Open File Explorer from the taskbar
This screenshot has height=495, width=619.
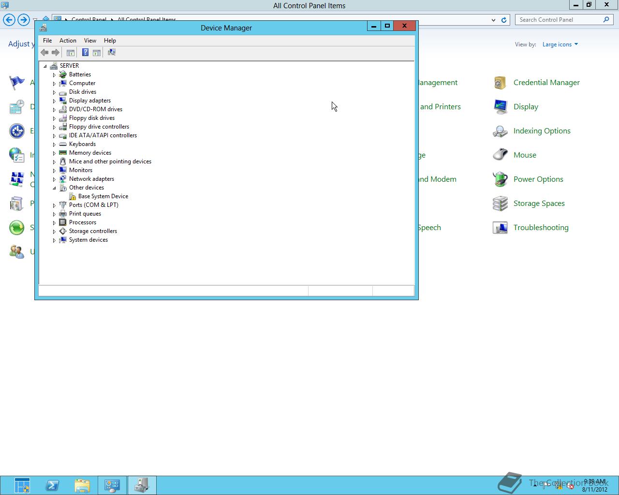tap(82, 485)
